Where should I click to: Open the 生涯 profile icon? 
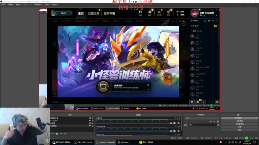tap(140, 13)
